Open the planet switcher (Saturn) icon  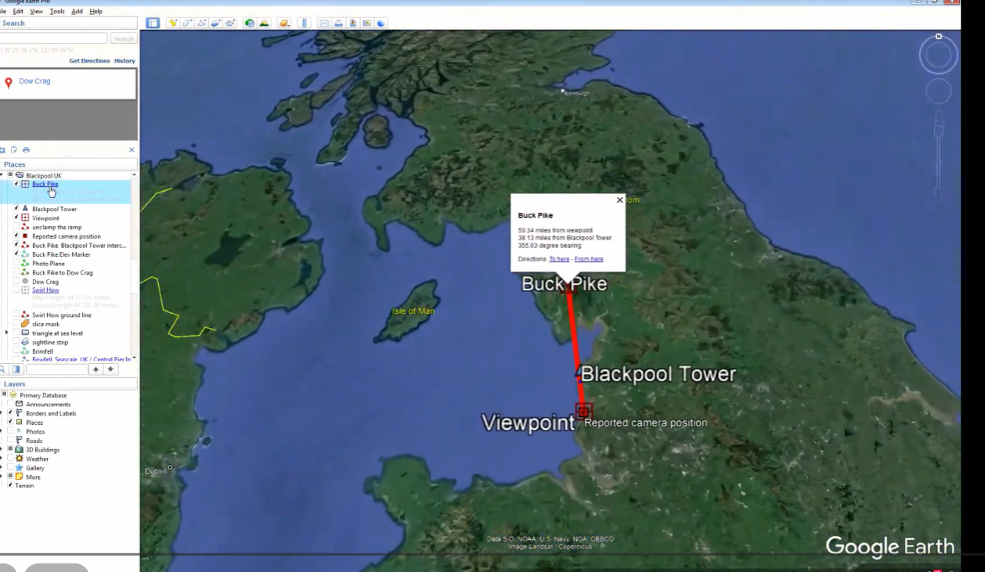point(283,23)
